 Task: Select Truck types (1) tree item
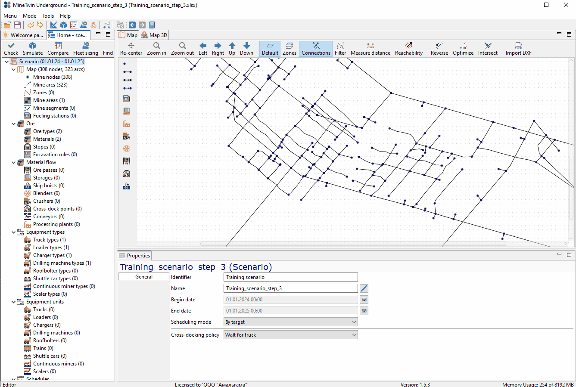click(50, 240)
